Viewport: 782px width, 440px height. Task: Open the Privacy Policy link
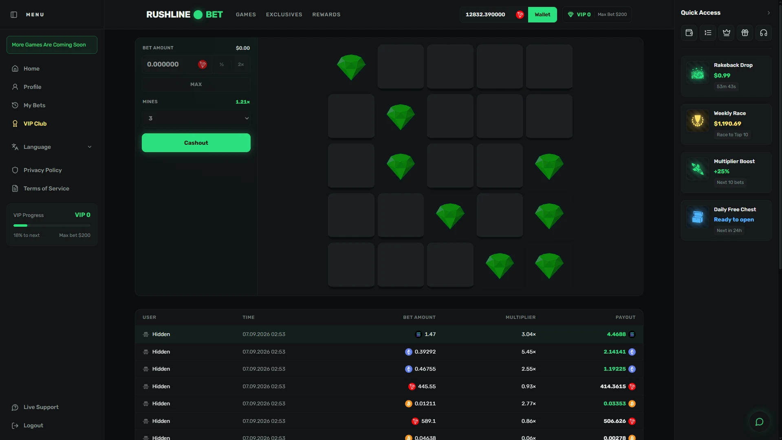pos(42,170)
